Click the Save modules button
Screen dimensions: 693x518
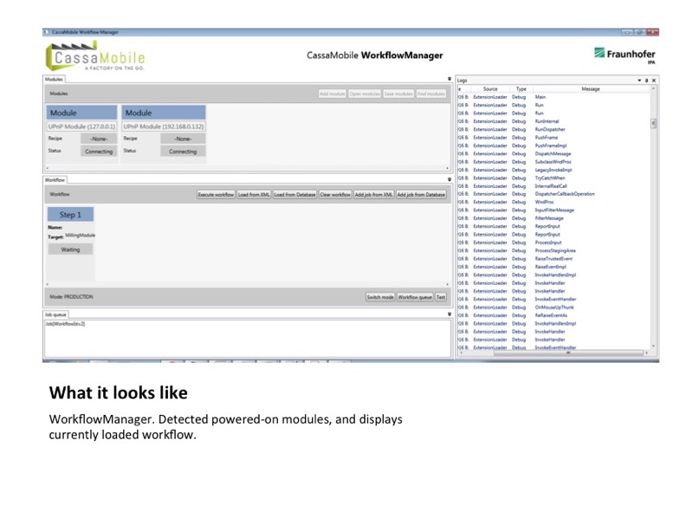398,94
